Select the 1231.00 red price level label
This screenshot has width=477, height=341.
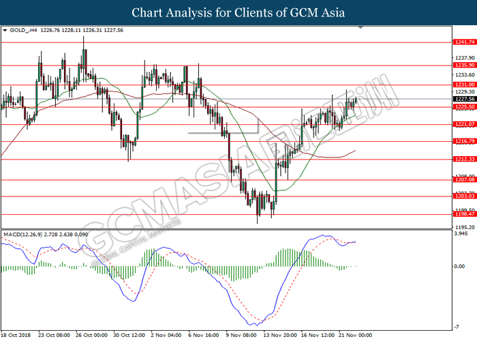point(465,85)
